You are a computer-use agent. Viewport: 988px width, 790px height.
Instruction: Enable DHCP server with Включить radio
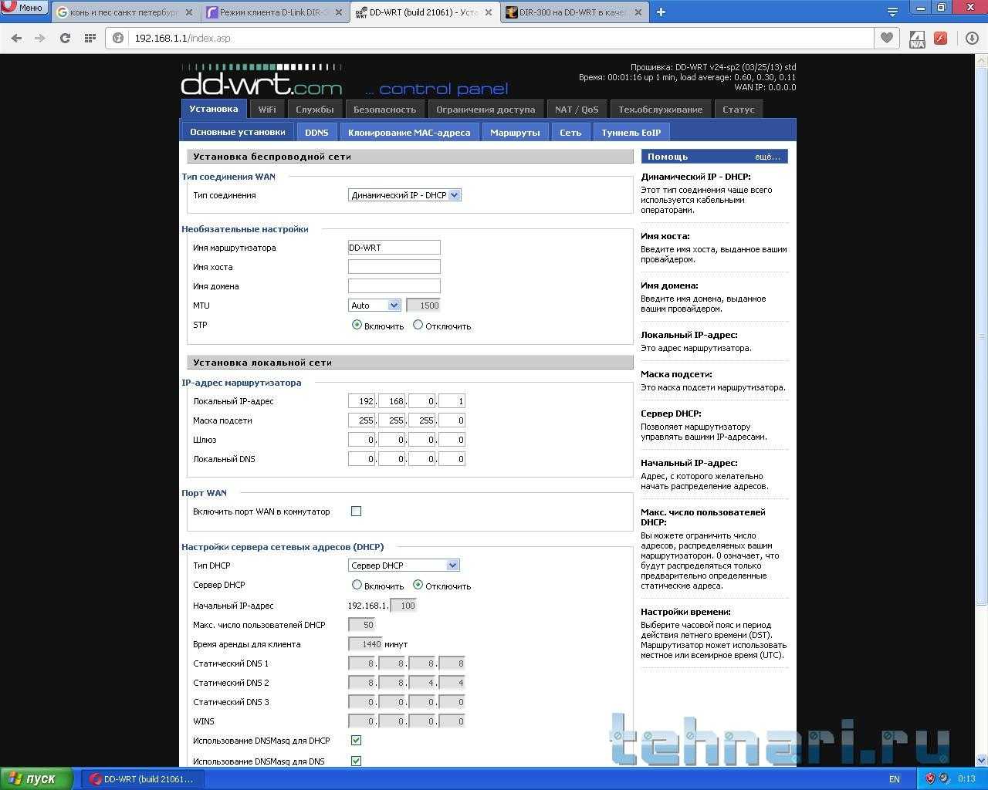pyautogui.click(x=357, y=585)
